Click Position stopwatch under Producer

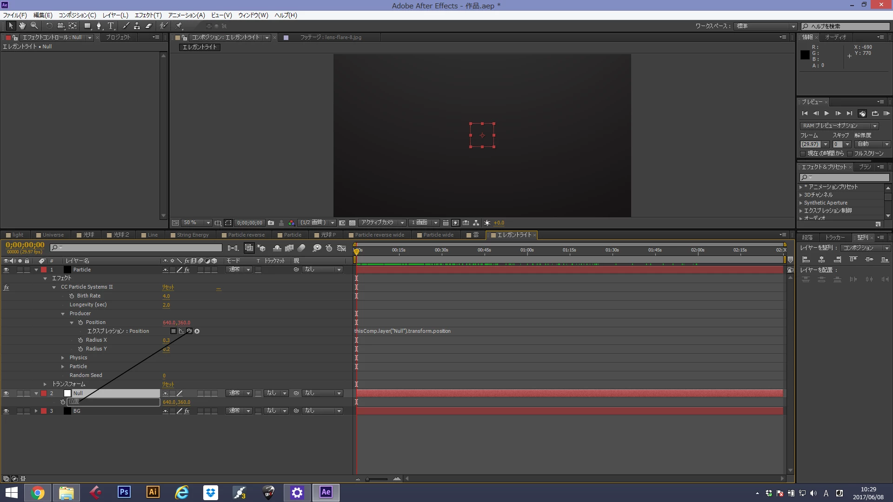pos(80,323)
